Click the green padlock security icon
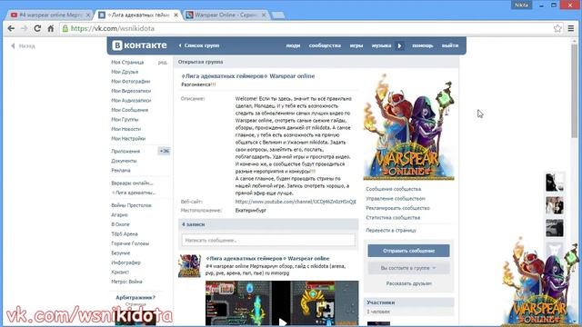 point(65,28)
